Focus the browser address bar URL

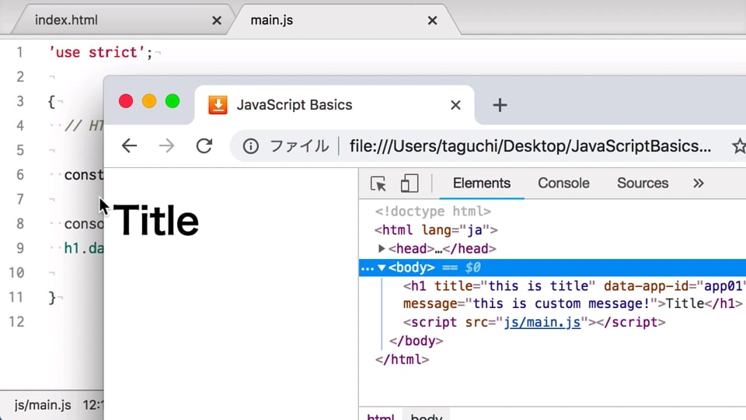(530, 146)
